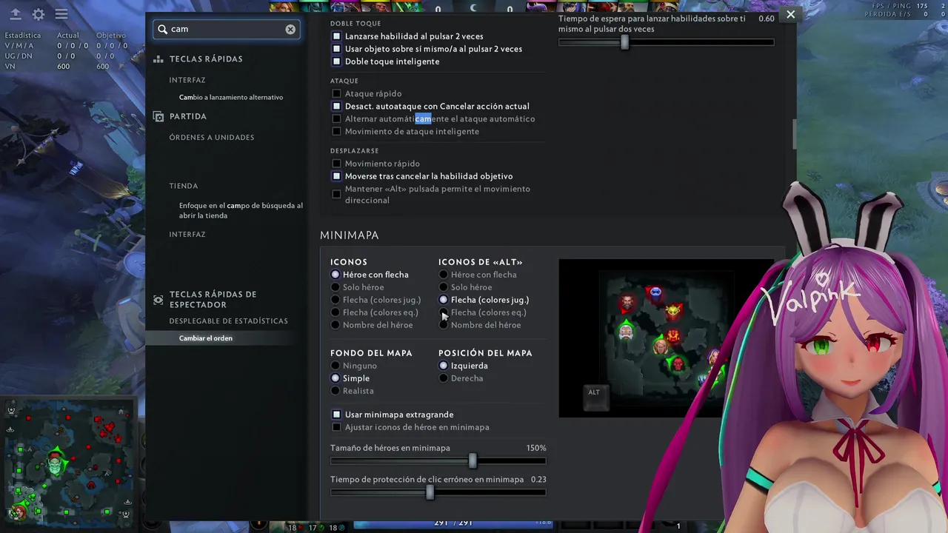Go to Tienda subsection
Screen dimensions: 948x533
(x=184, y=186)
